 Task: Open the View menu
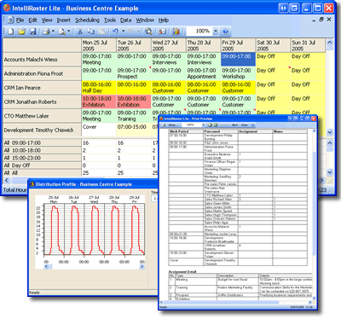[47, 20]
